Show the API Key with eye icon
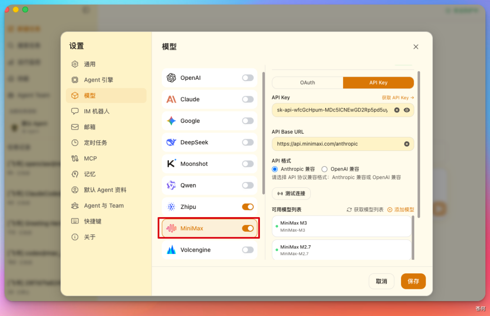This screenshot has width=490, height=316. pyautogui.click(x=407, y=110)
